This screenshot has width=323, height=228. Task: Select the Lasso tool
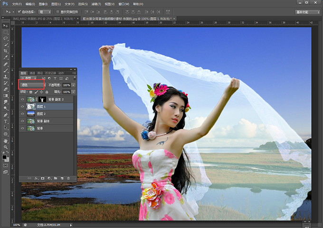(6, 38)
